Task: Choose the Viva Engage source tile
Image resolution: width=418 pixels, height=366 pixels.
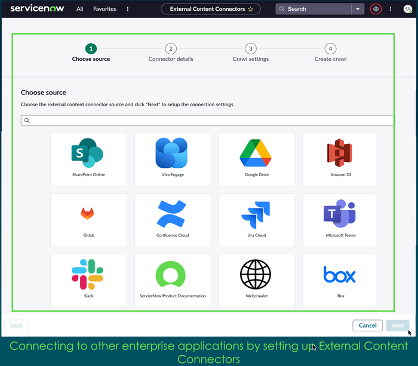Action: click(173, 159)
